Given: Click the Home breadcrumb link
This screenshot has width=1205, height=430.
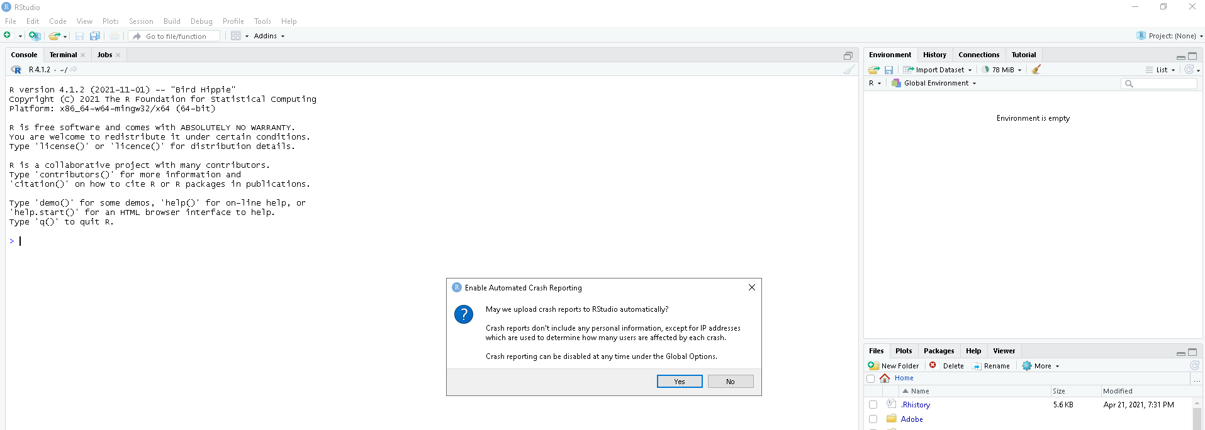Looking at the screenshot, I should click(904, 378).
